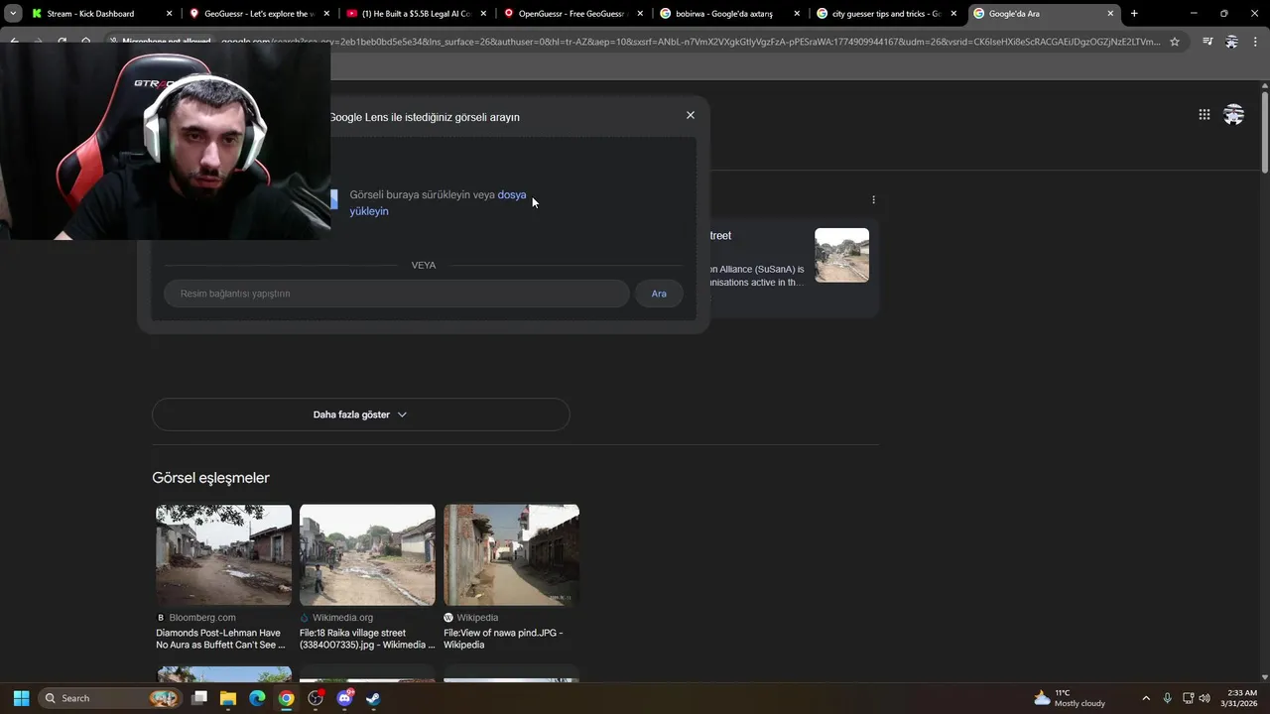The width and height of the screenshot is (1270, 714).
Task: Switch to the GeoGuessr tab
Action: pos(258,14)
